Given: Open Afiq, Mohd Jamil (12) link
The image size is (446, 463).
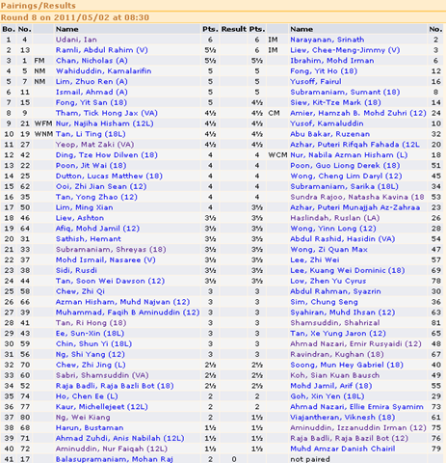Looking at the screenshot, I should (97, 229).
